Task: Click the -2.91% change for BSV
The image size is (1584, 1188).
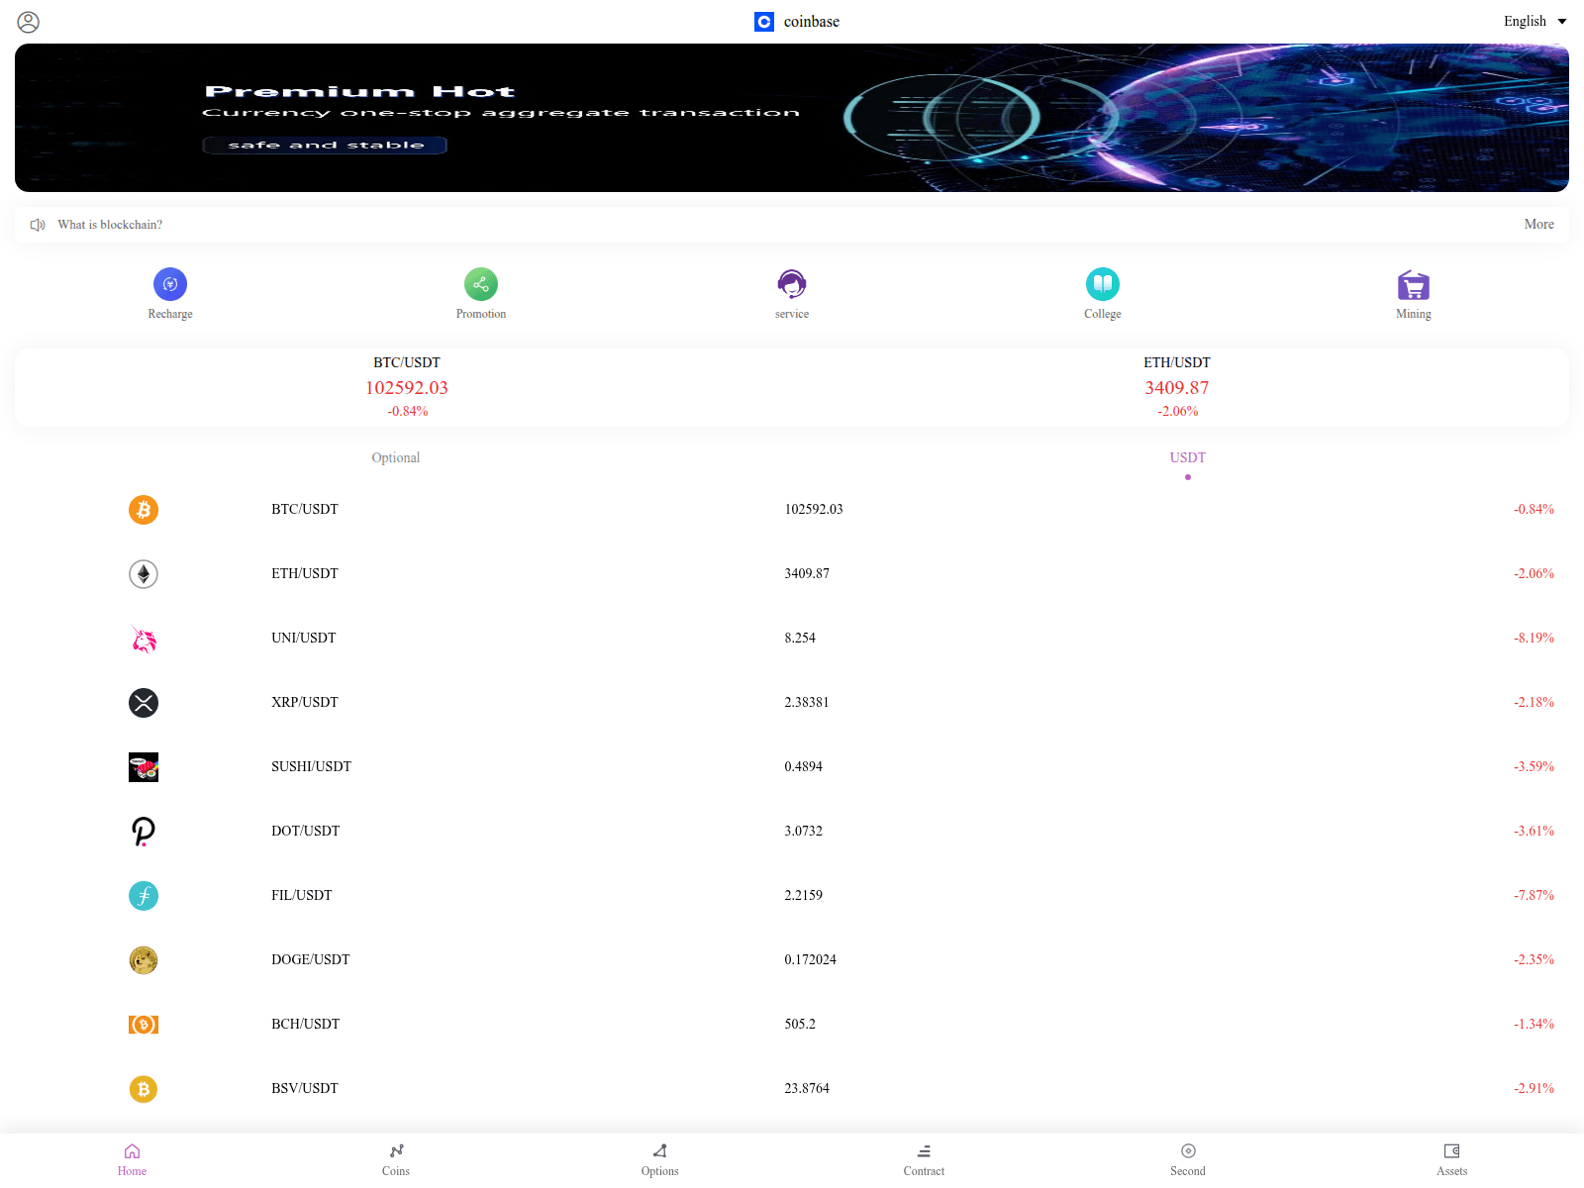Action: 1534,1089
